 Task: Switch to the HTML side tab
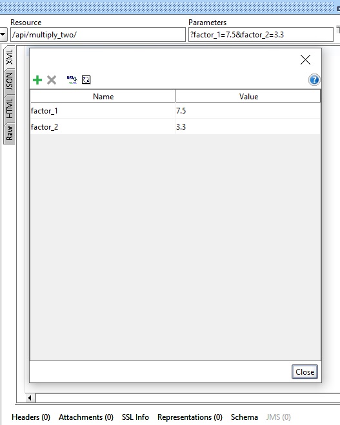[9, 108]
